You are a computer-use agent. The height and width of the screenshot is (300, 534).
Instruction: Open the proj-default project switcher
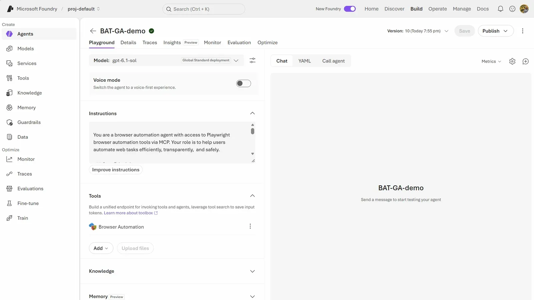84,9
